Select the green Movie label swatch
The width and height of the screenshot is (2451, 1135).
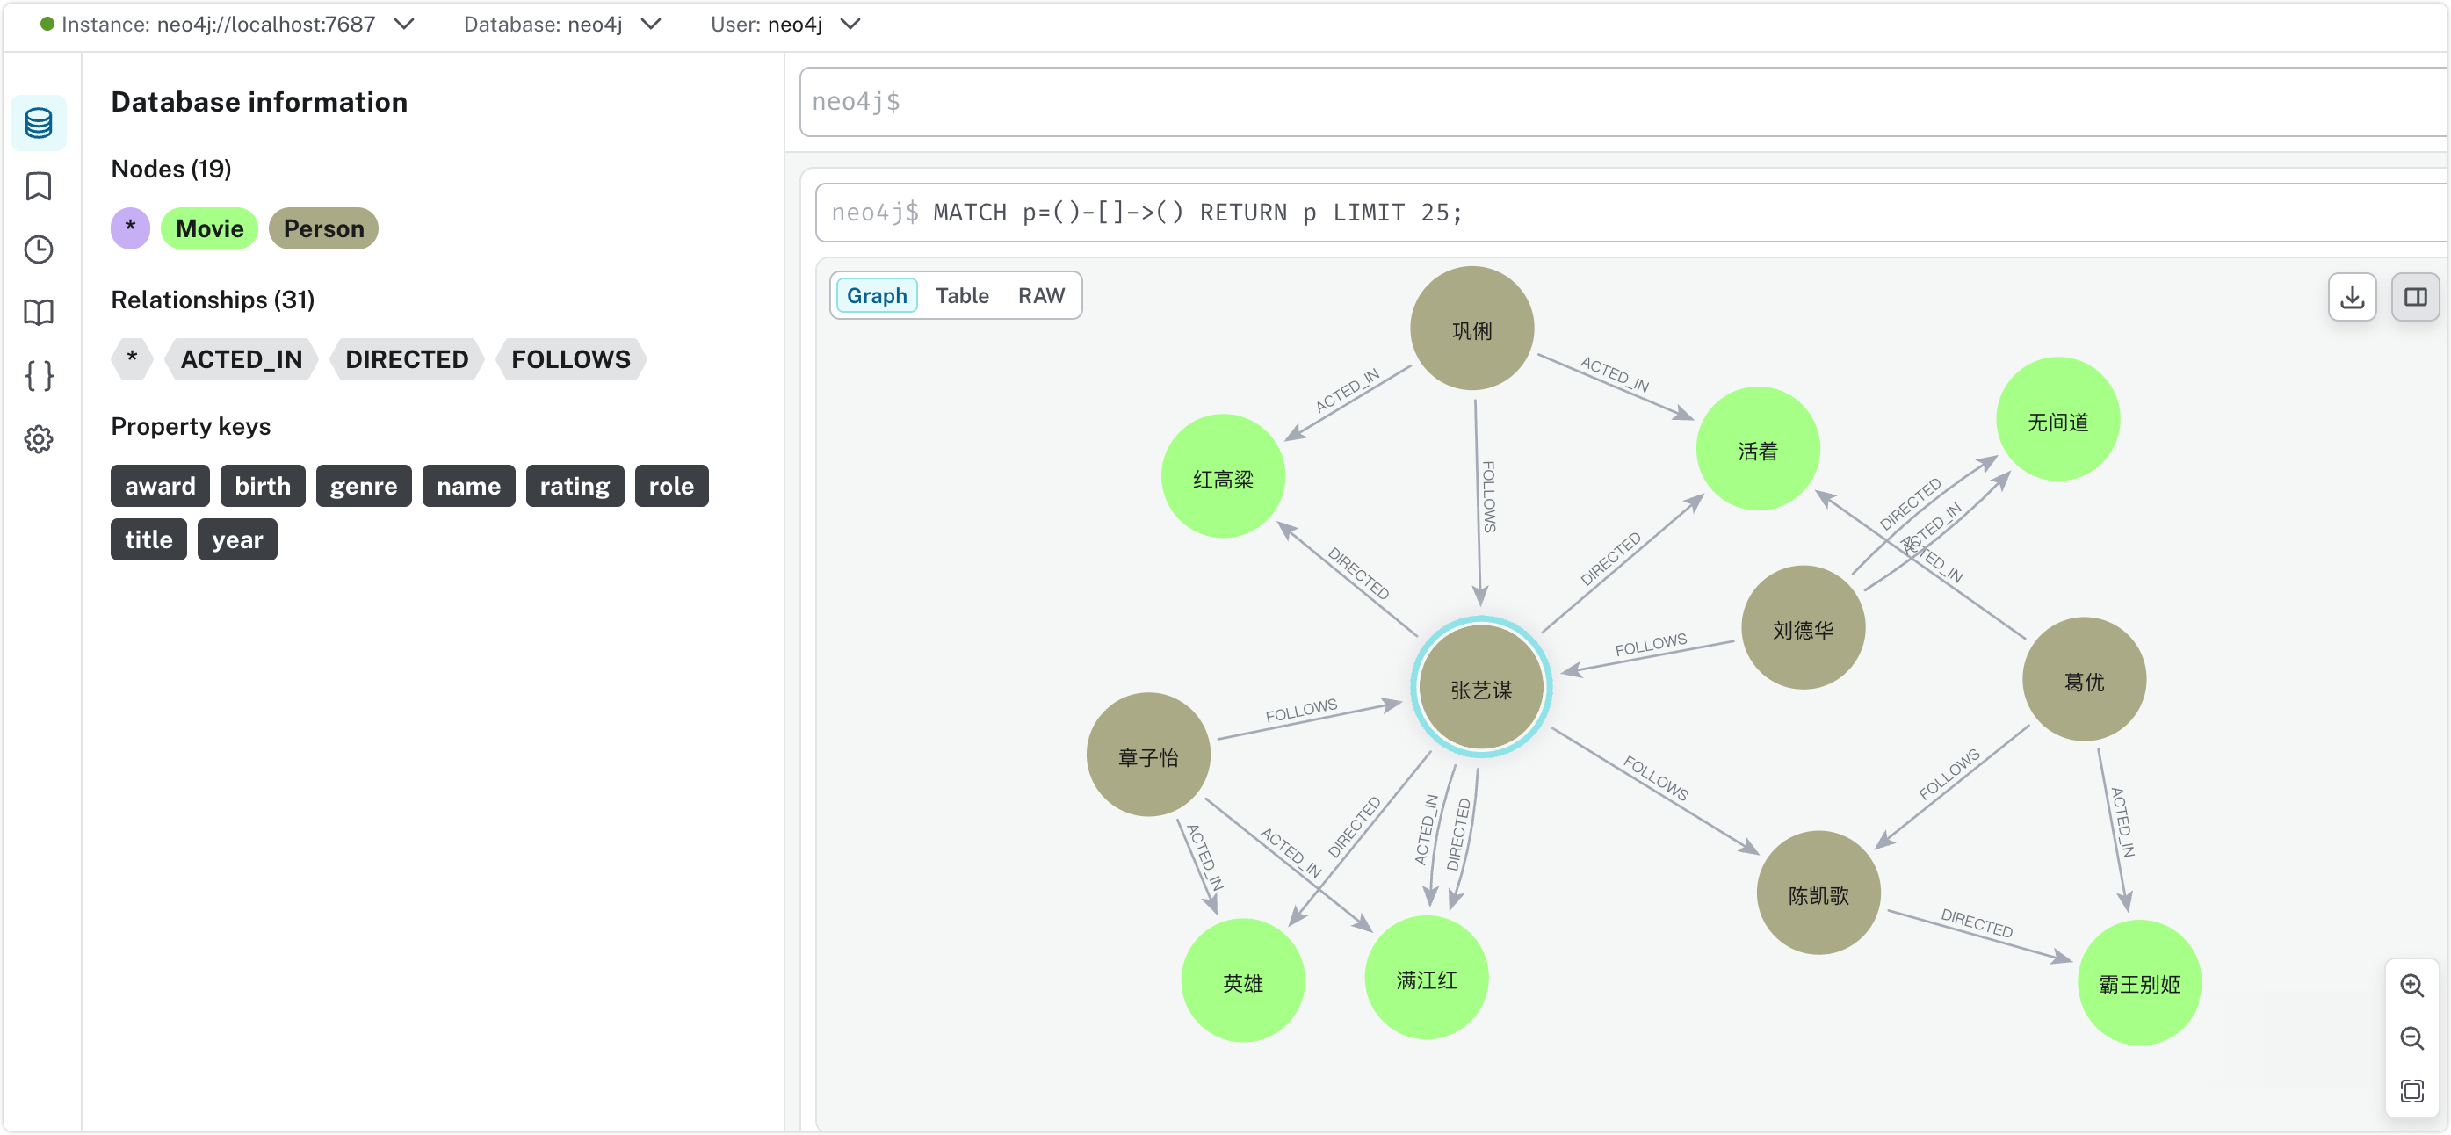[x=209, y=228]
